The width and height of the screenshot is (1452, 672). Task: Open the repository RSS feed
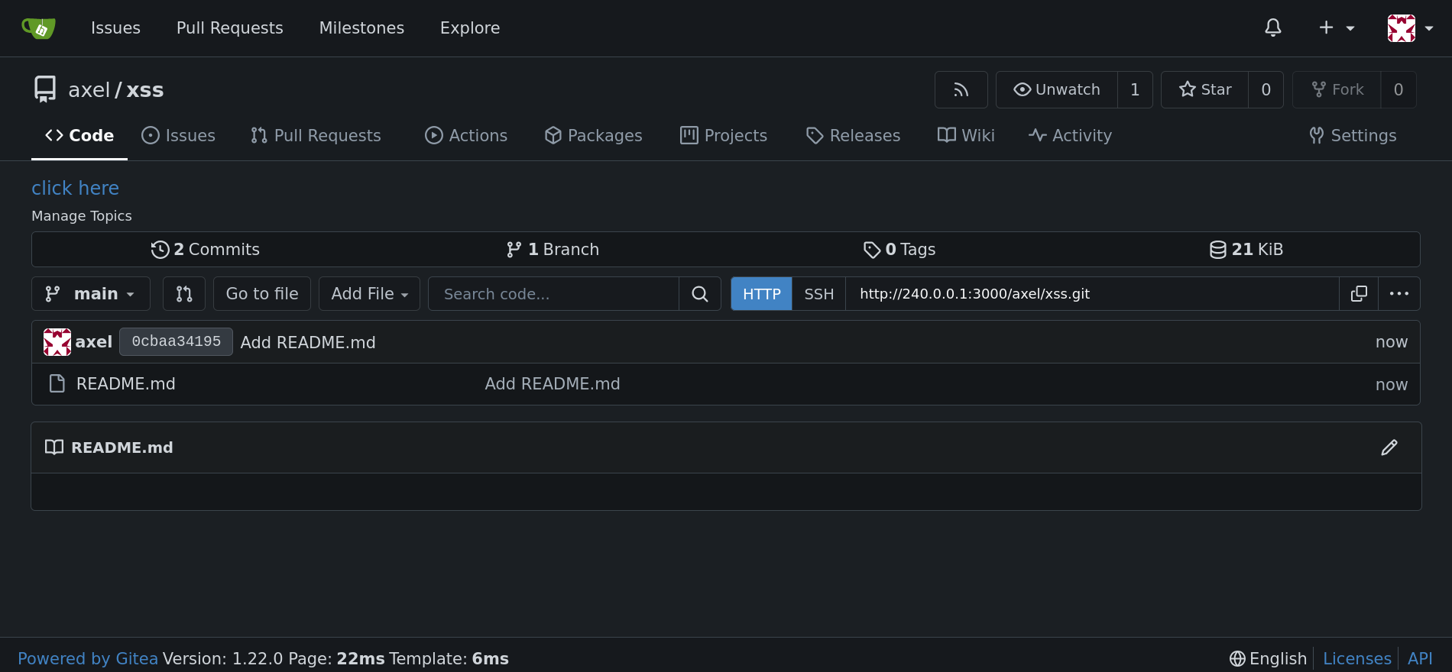pyautogui.click(x=961, y=90)
